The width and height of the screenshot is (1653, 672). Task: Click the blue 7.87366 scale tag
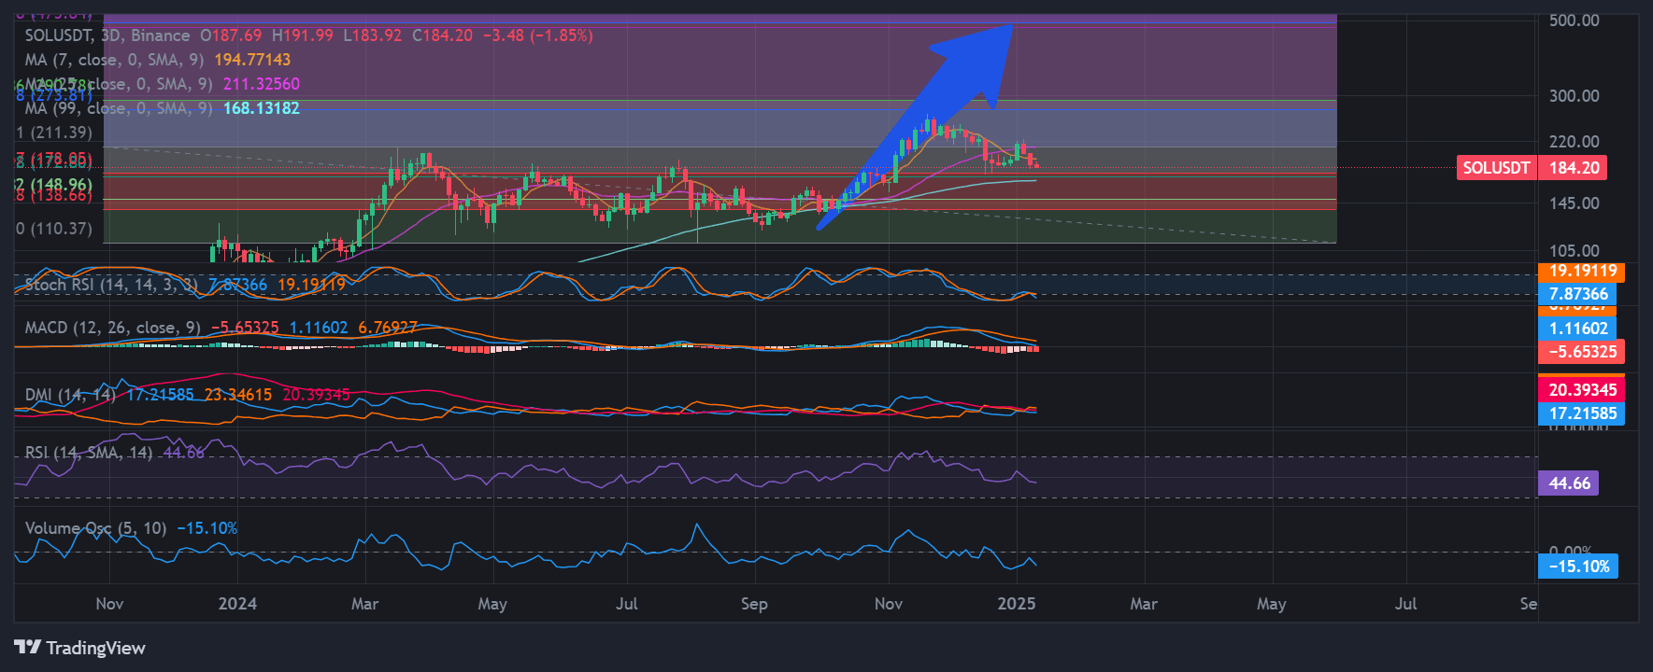click(x=1578, y=294)
